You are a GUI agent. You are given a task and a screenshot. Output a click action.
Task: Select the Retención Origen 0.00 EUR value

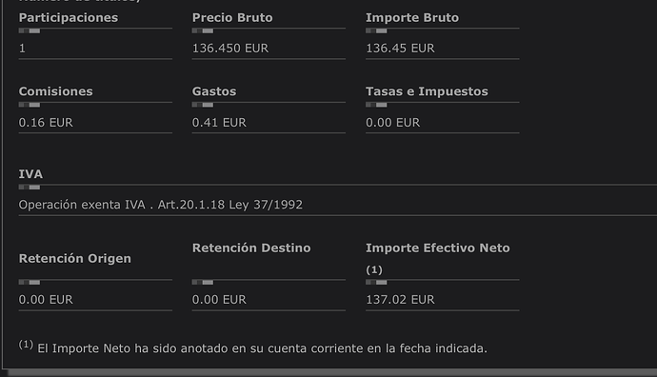pos(46,300)
